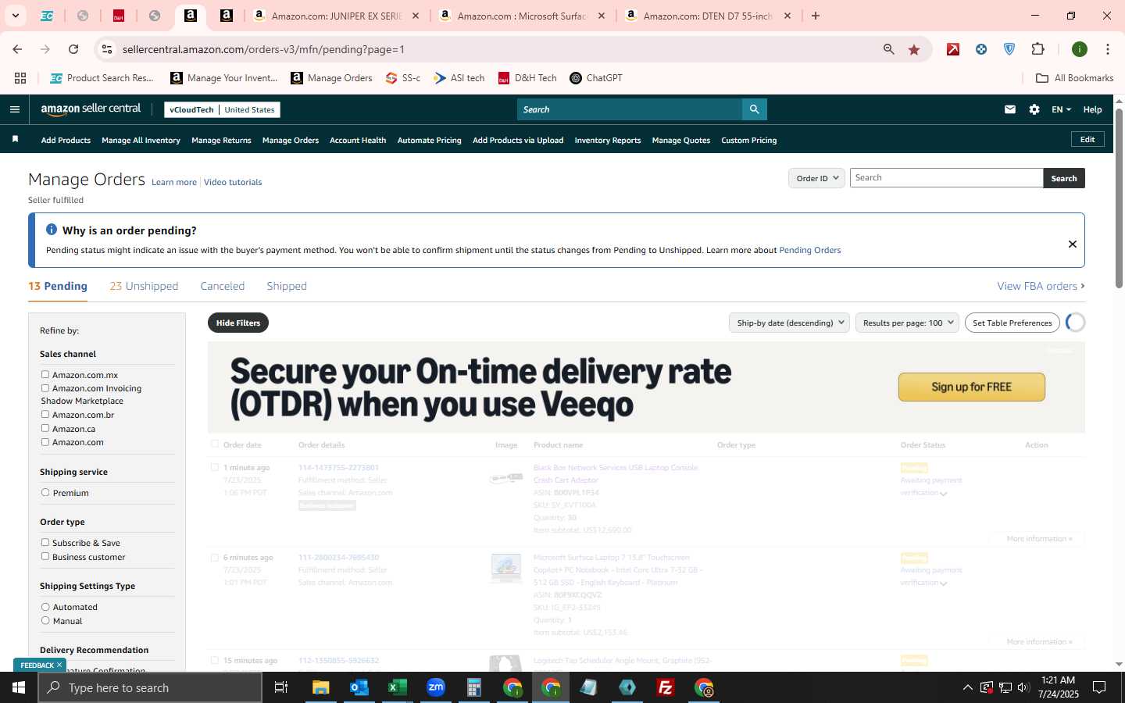
Task: Click into the order search input field
Action: pos(946,178)
